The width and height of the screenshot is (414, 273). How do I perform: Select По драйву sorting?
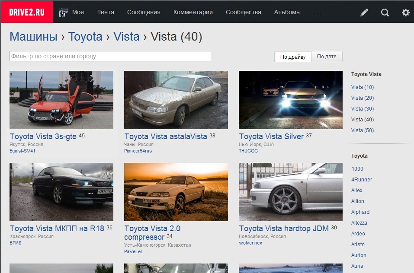pyautogui.click(x=292, y=57)
